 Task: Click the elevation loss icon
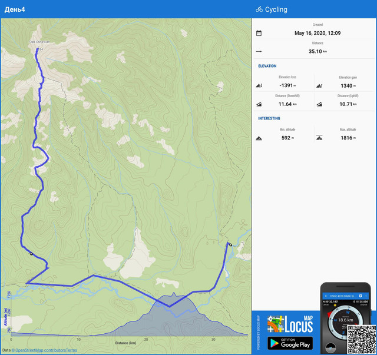tap(259, 85)
